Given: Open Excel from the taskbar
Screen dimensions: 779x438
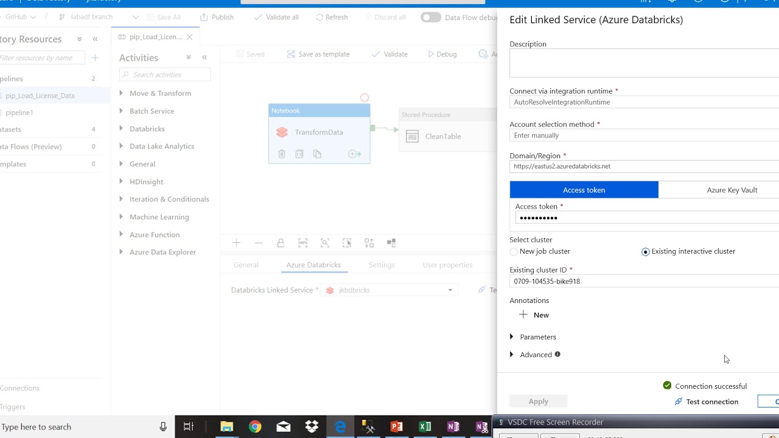Looking at the screenshot, I should click(425, 426).
